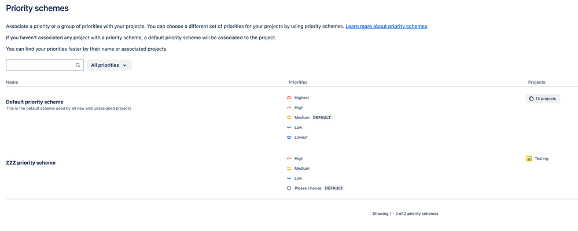Click the Projects column header

(536, 82)
